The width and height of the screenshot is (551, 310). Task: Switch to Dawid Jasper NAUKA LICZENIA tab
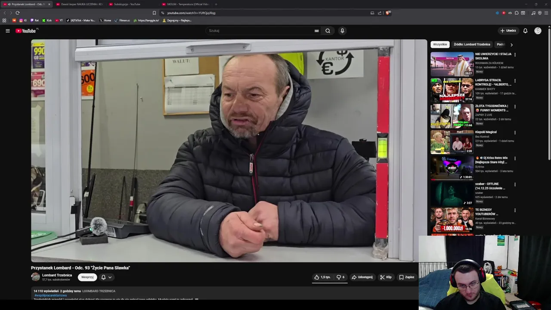(80, 4)
